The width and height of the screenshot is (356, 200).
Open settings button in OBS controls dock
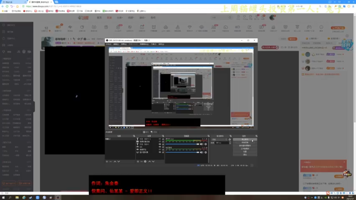pos(245,152)
